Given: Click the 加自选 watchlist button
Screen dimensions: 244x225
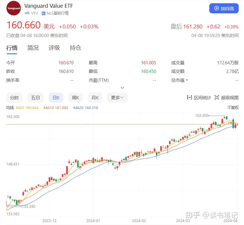Looking at the screenshot, I should (224, 8).
